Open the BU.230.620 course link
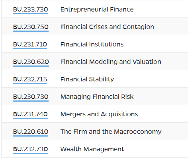The height and width of the screenshot is (158, 188). pos(31,62)
